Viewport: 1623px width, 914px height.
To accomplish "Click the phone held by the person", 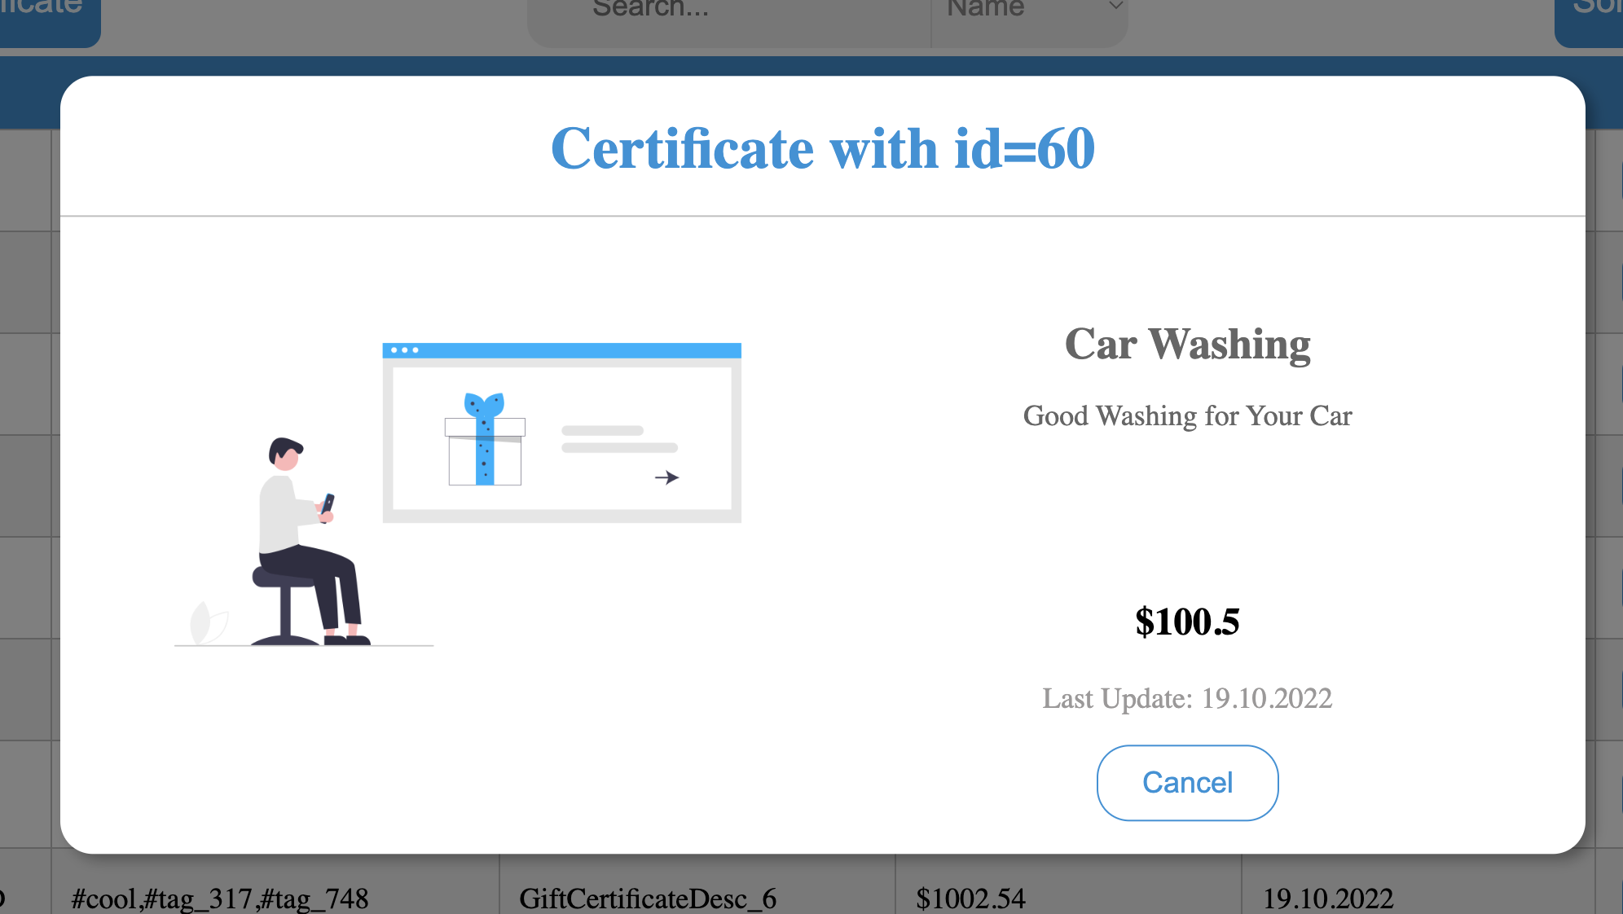I will click(x=328, y=504).
